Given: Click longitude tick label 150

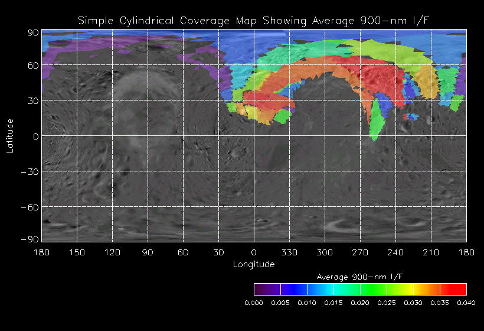Looking at the screenshot, I should (77, 252).
